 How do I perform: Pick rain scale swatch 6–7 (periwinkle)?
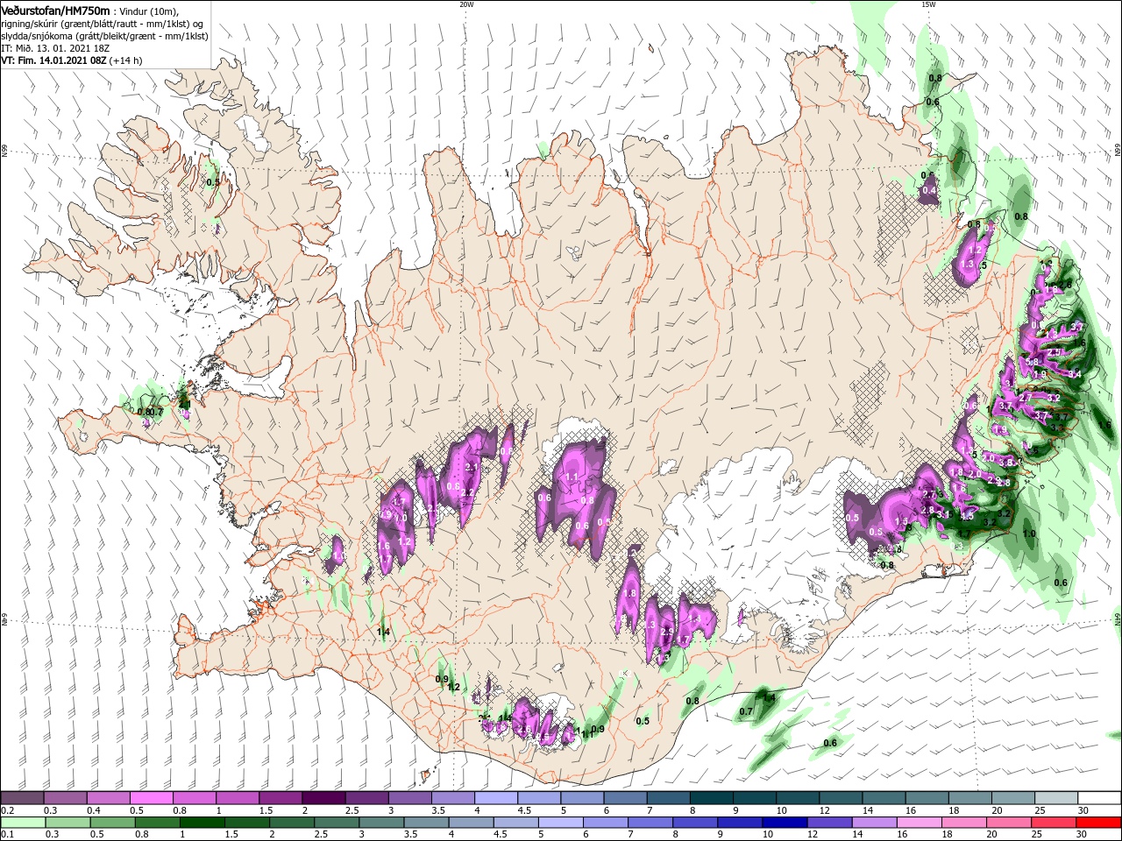(606, 823)
